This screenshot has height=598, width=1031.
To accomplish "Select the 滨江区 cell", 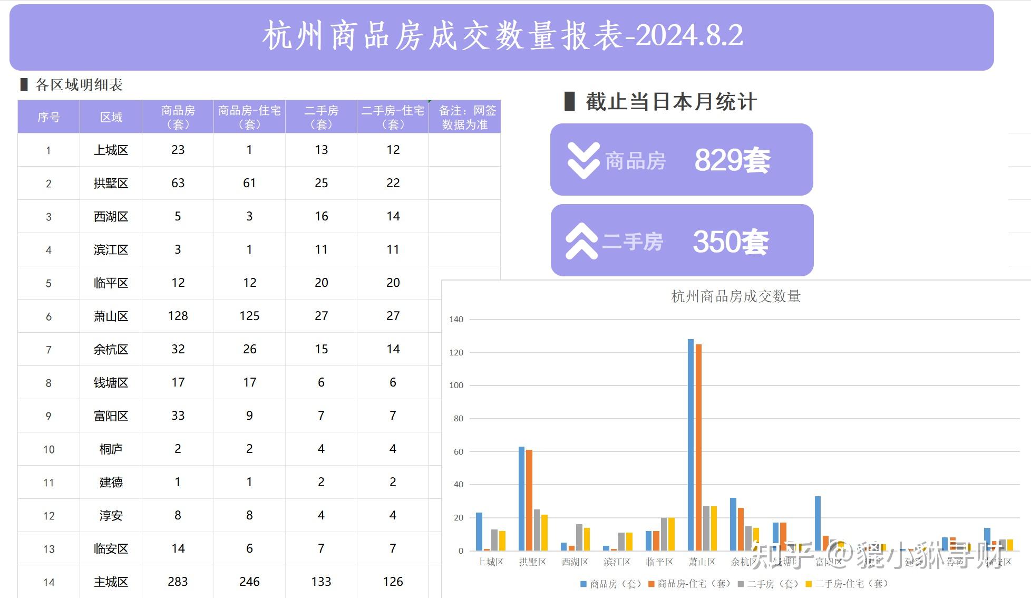I will pos(111,250).
